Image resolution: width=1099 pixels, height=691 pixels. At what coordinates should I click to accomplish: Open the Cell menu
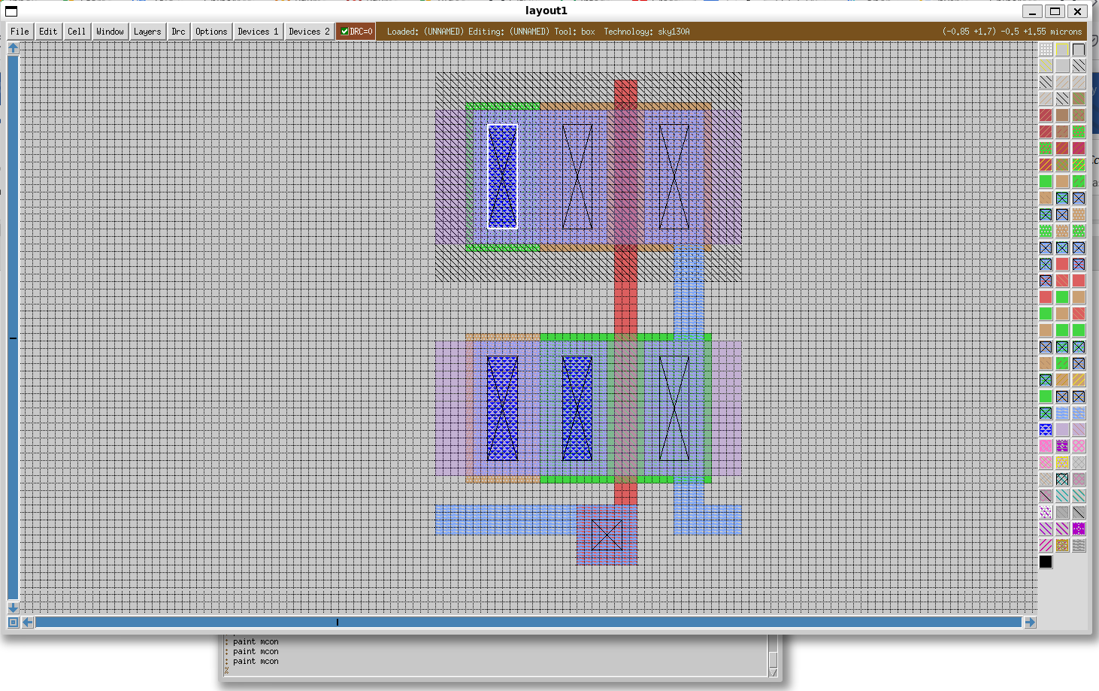(77, 32)
